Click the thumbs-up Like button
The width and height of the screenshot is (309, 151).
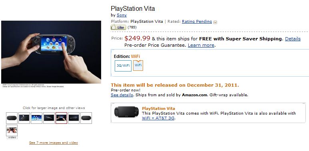118,27
